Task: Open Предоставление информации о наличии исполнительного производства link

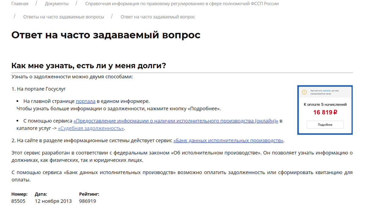Action: [176, 121]
